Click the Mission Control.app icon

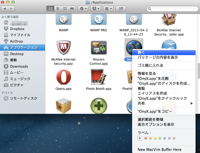pyautogui.click(x=98, y=48)
